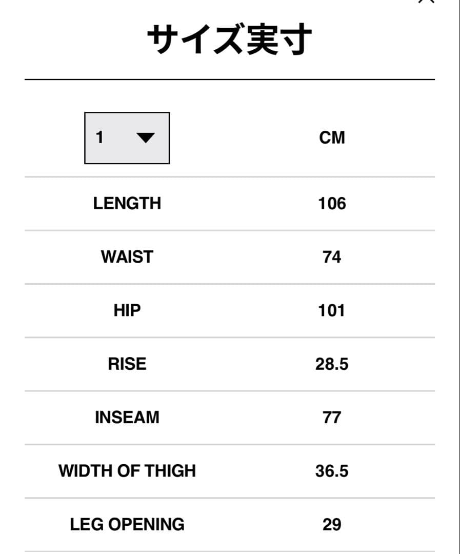Select the hip value 101

click(332, 310)
